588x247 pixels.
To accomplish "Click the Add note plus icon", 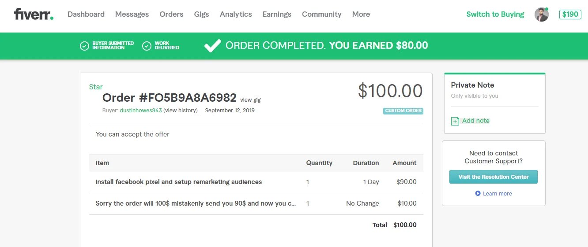I will (x=455, y=121).
